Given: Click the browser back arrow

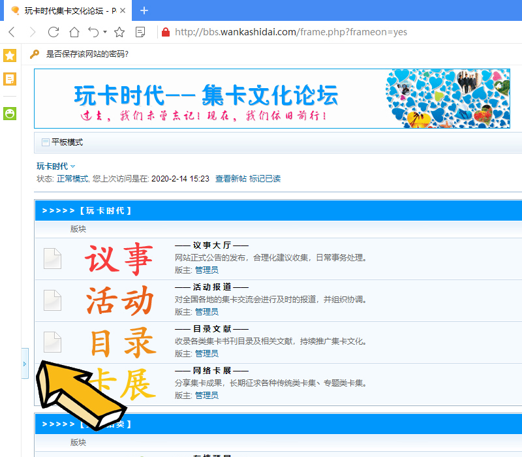Looking at the screenshot, I should [12, 32].
